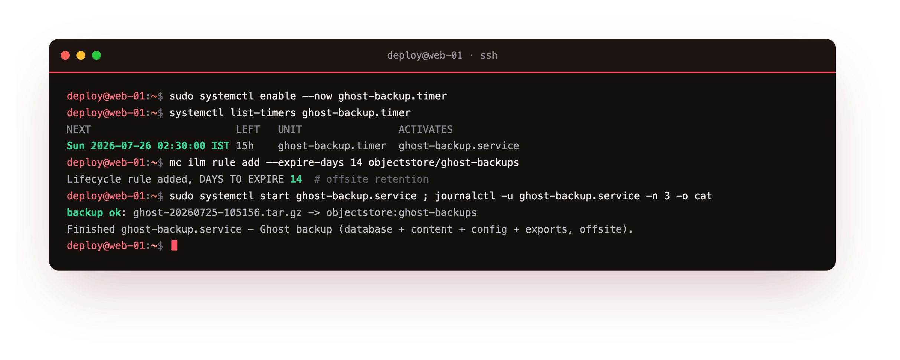Click the 'mc ilm rule add --expire-days 14' command
The height and width of the screenshot is (360, 900).
tap(266, 163)
